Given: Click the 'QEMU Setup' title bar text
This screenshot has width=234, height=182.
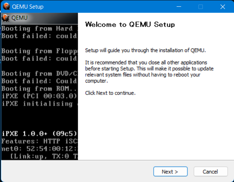Looking at the screenshot, I should [x=28, y=7].
